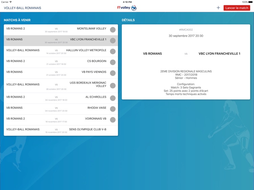Click gray circle on MONTELIMAR VOLLEY row
The image size is (254, 190).
[x=113, y=30]
